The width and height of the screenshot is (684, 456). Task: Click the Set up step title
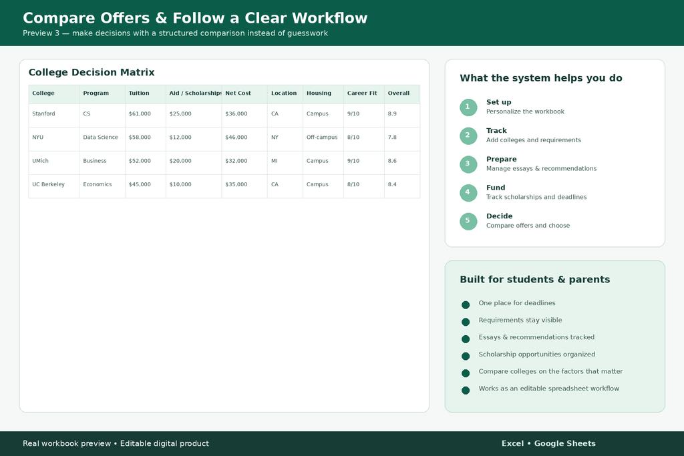coord(498,102)
